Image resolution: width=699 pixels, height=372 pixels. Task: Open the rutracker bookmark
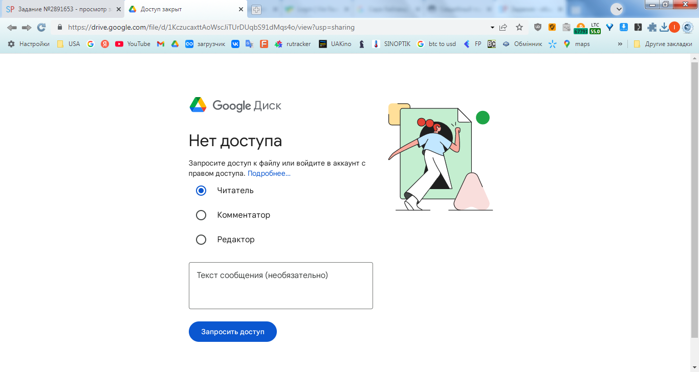coord(293,44)
